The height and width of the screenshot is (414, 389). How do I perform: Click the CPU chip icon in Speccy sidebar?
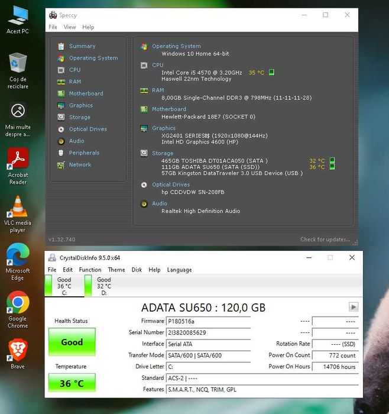61,70
